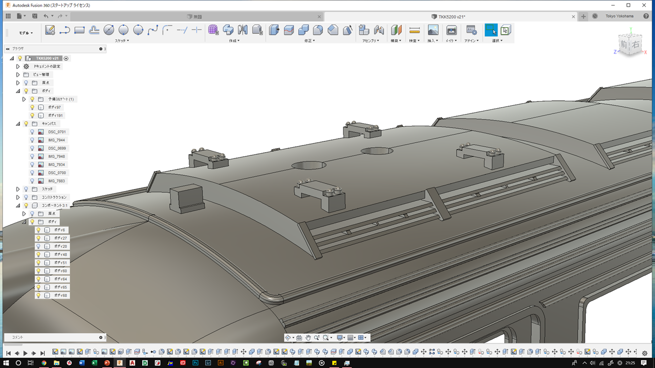The image size is (655, 368).
Task: Hide the DSC_0701 canvas with its bulb
Action: [x=32, y=132]
